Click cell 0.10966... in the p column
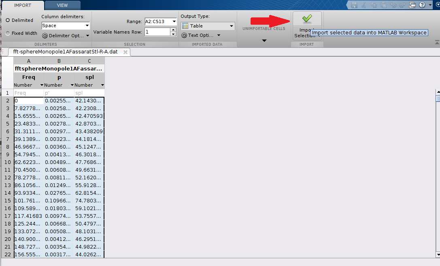This screenshot has height=266, width=440. point(59,201)
